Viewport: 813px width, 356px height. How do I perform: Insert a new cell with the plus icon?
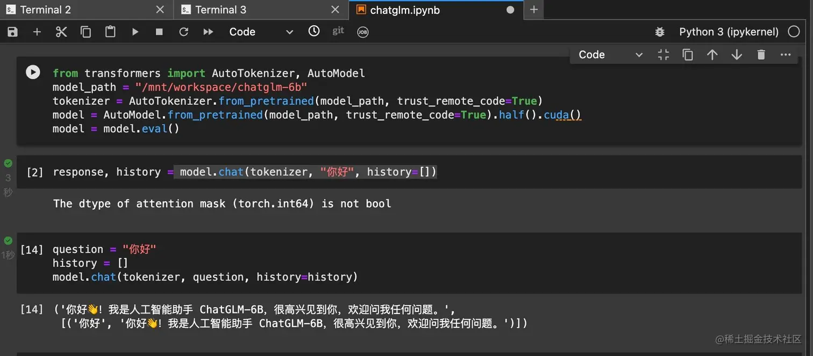(37, 32)
